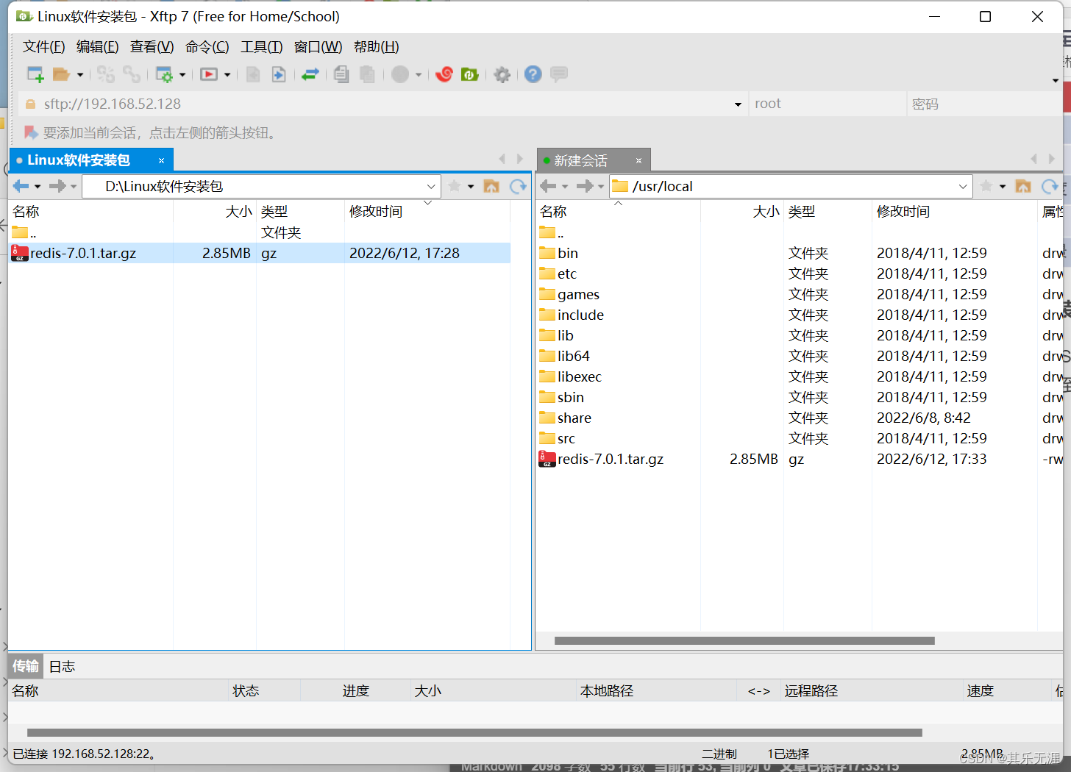Open the 窗口(W) menu
Viewport: 1071px width, 772px height.
319,47
